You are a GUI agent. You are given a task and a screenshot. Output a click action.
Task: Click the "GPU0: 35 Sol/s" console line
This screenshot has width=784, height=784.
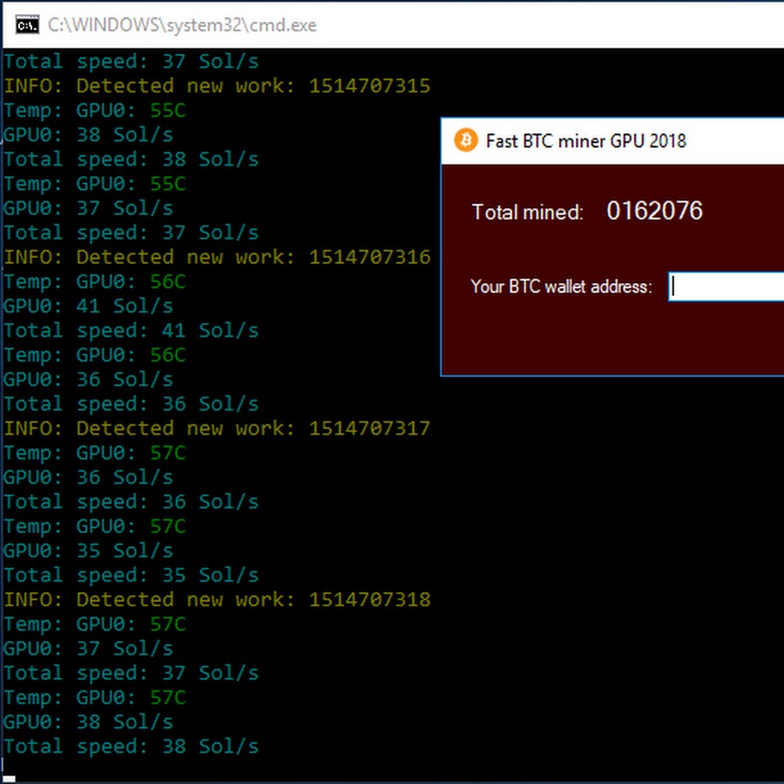tap(88, 551)
